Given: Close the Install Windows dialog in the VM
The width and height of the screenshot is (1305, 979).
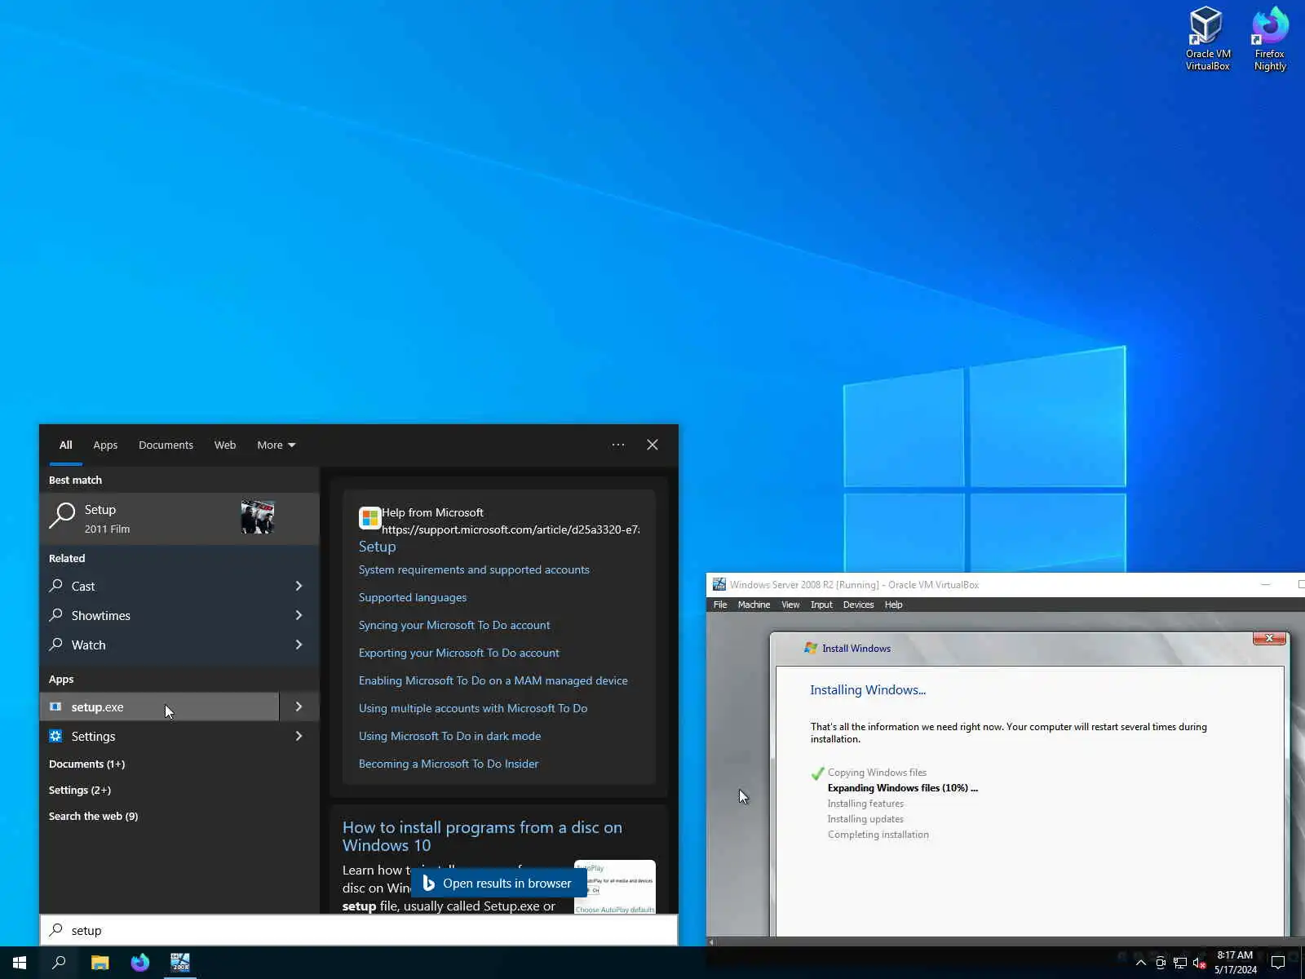Looking at the screenshot, I should [x=1269, y=638].
